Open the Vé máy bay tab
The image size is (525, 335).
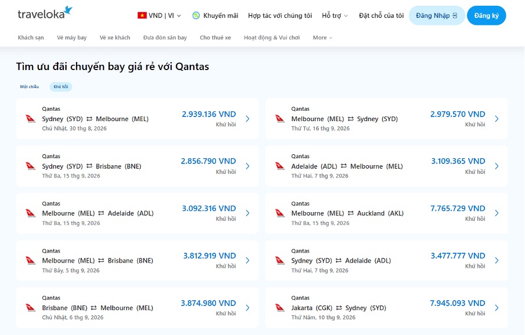pyautogui.click(x=71, y=38)
